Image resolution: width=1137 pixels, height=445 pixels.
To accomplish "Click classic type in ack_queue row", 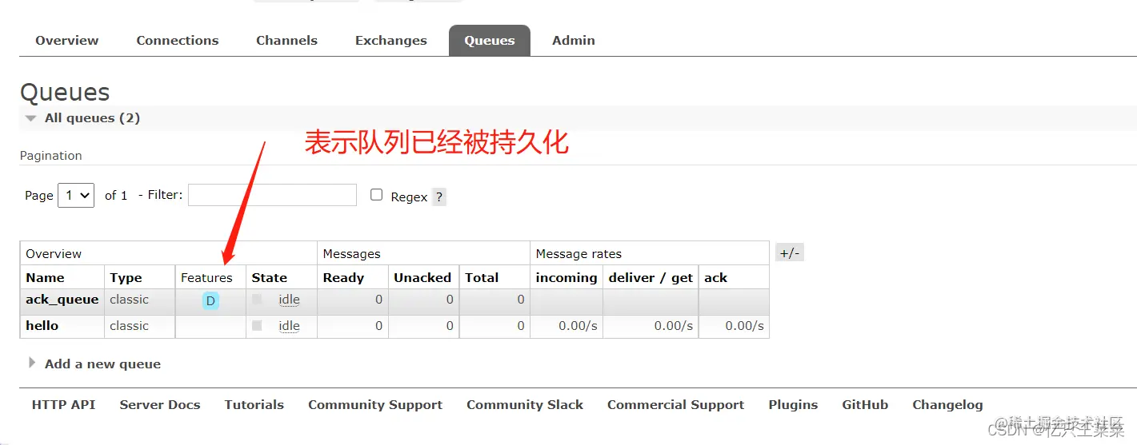I will (x=129, y=300).
